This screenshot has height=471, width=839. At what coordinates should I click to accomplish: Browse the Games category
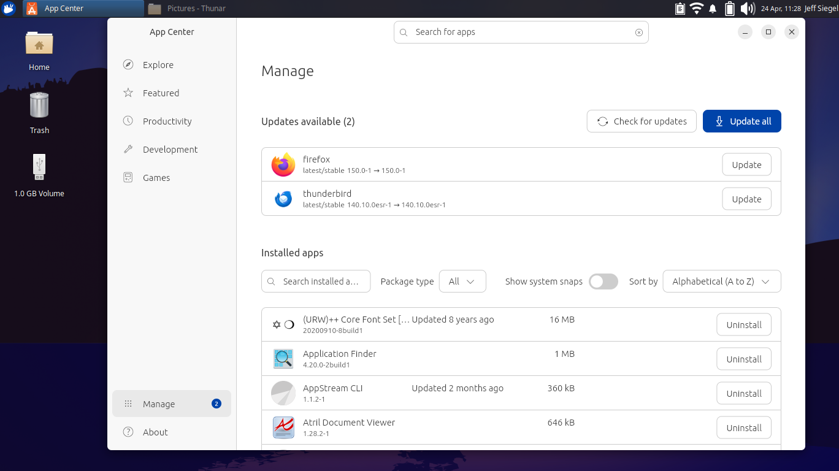click(x=172, y=178)
